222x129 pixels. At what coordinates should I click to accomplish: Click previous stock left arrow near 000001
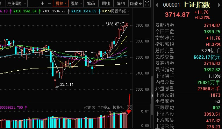click(x=156, y=5)
